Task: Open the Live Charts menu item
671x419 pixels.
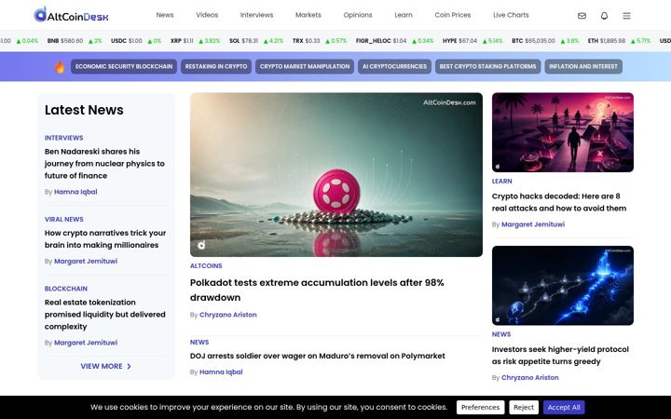Action: pyautogui.click(x=511, y=15)
